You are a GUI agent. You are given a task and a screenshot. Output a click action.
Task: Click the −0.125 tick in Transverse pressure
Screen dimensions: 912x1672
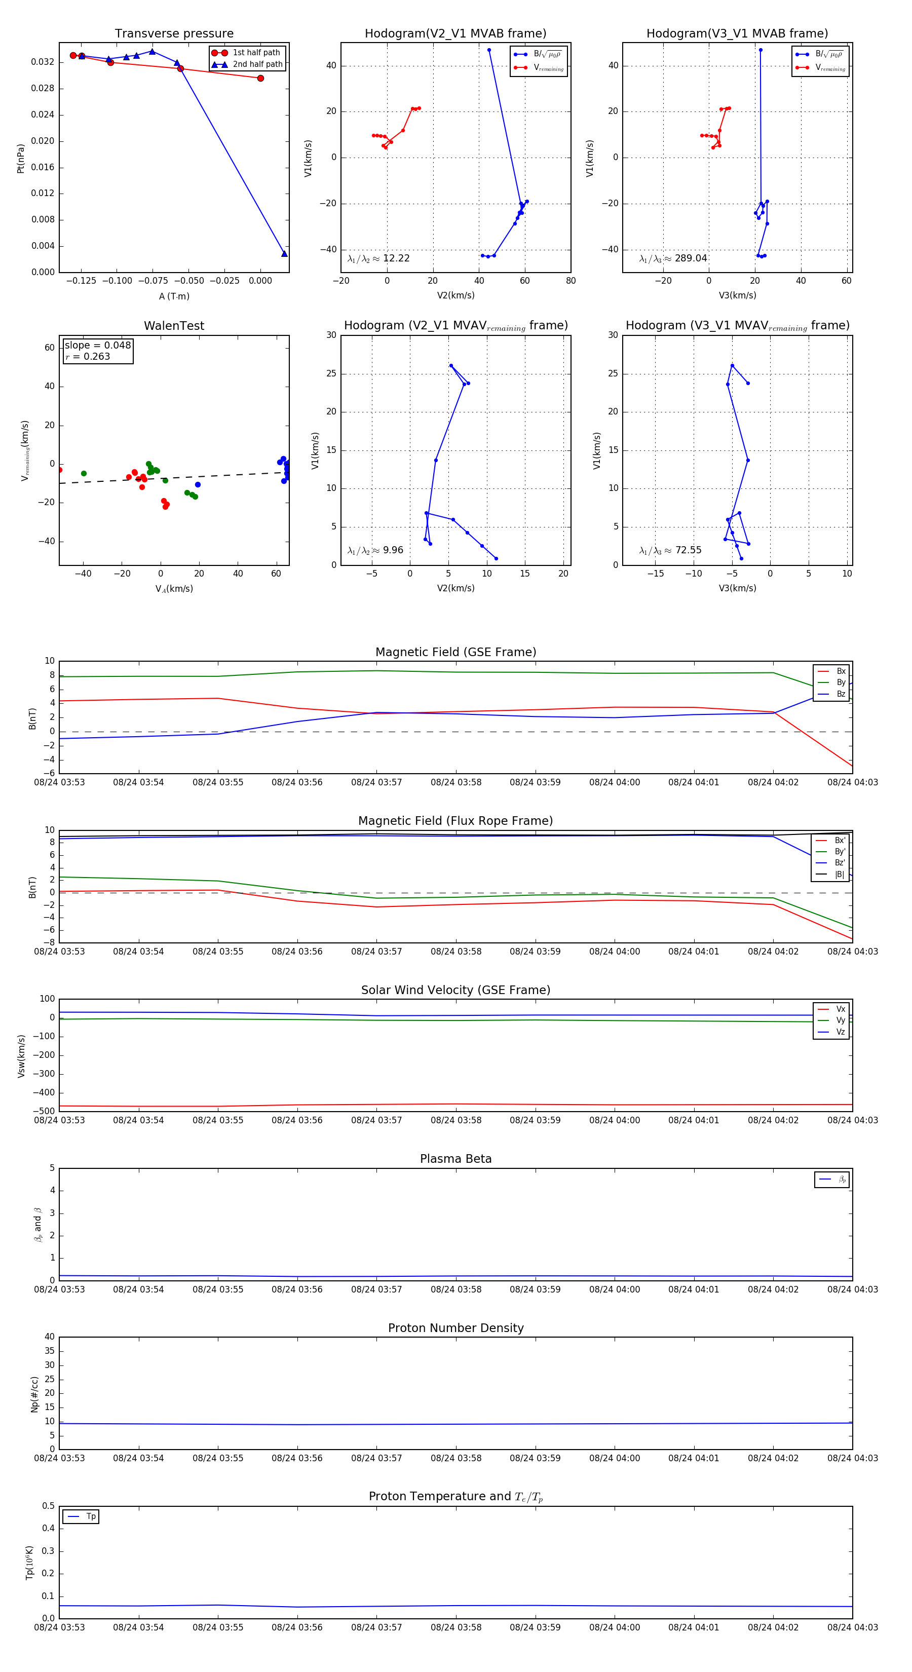click(x=81, y=281)
